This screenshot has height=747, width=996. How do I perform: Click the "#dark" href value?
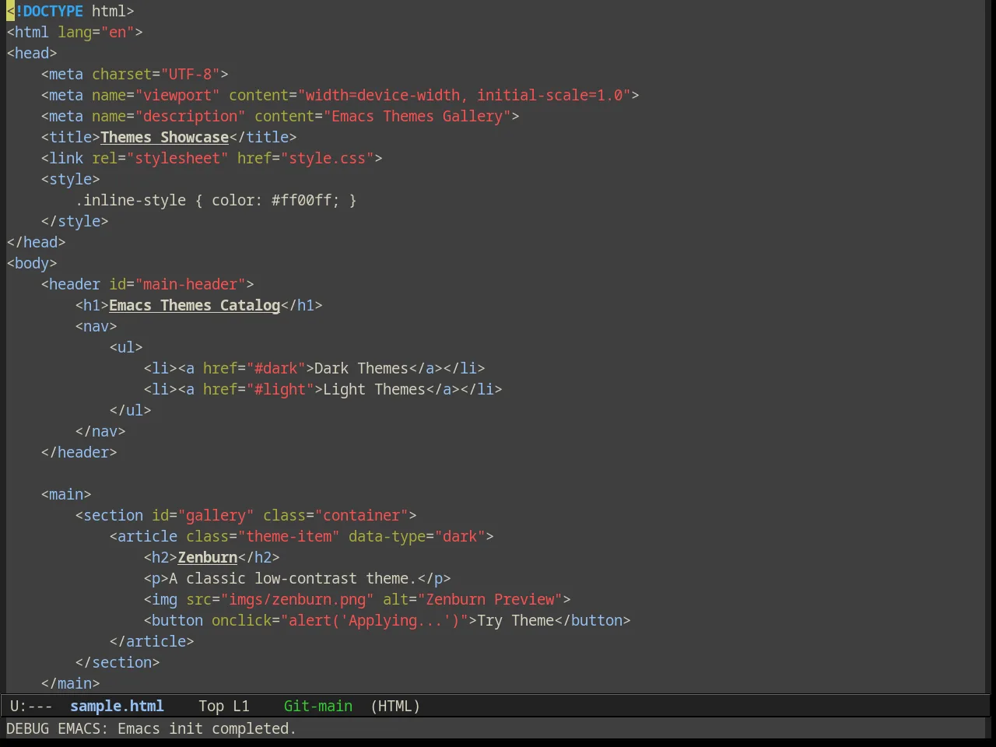click(275, 368)
